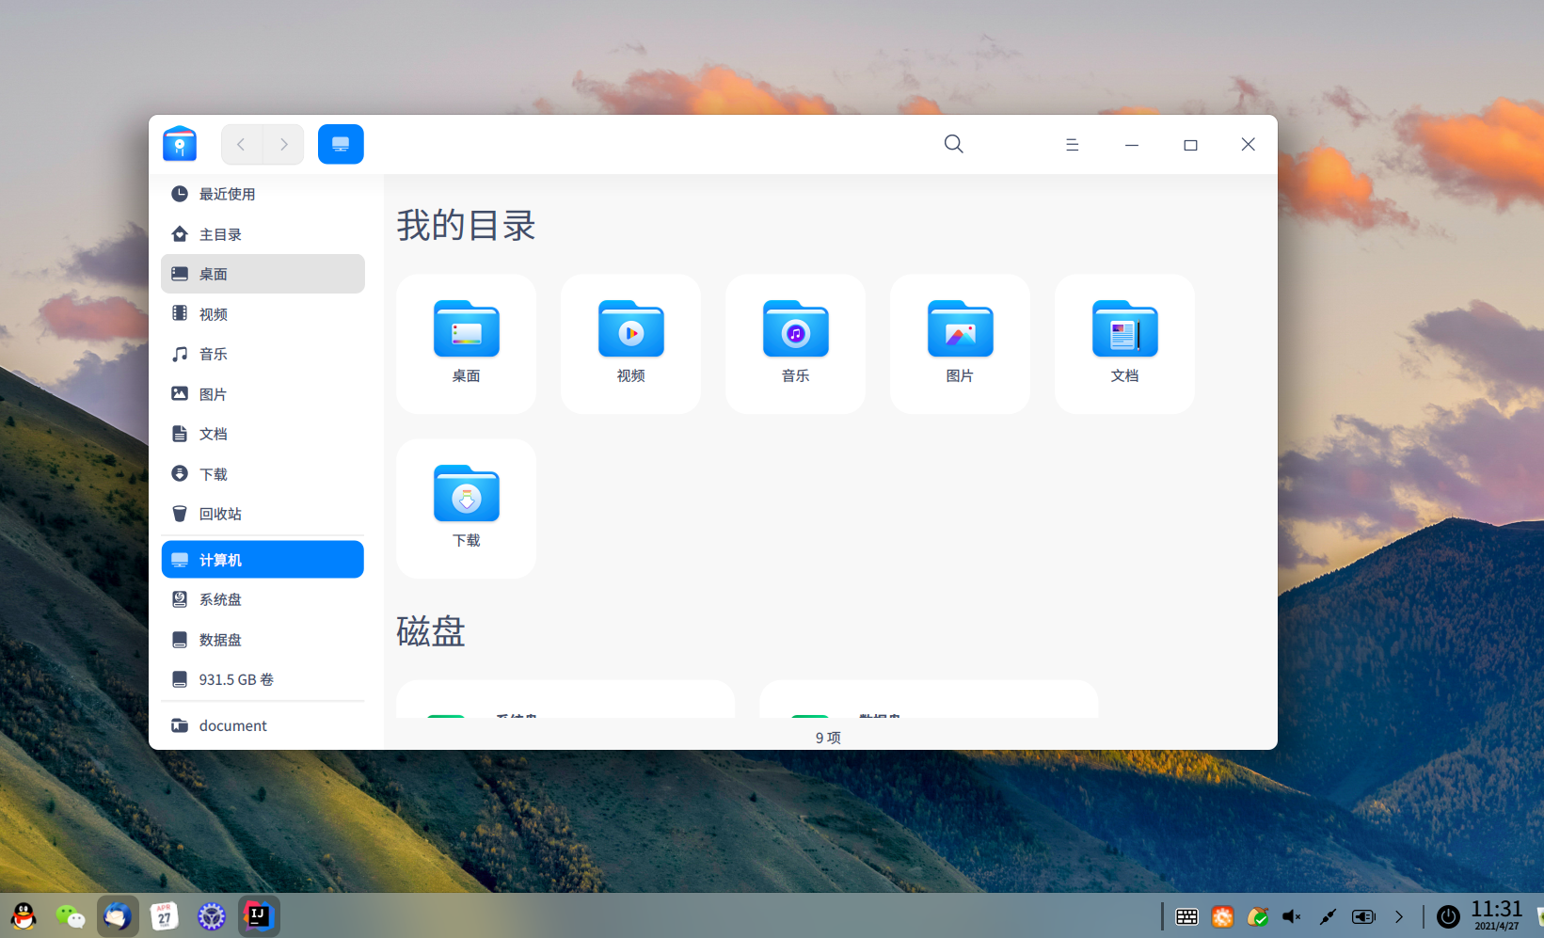This screenshot has height=938, width=1544.
Task: Open the document bookmark in sidebar
Action: pos(263,725)
